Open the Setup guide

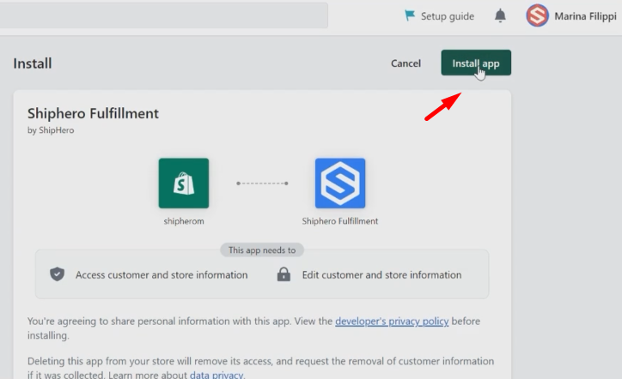tap(439, 16)
